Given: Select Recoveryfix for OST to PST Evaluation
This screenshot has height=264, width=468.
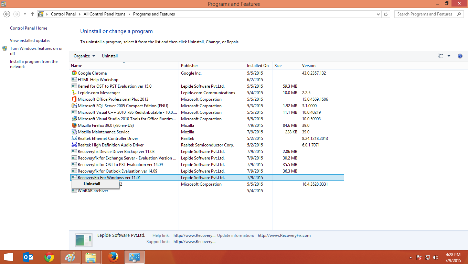Looking at the screenshot, I should (120, 165).
